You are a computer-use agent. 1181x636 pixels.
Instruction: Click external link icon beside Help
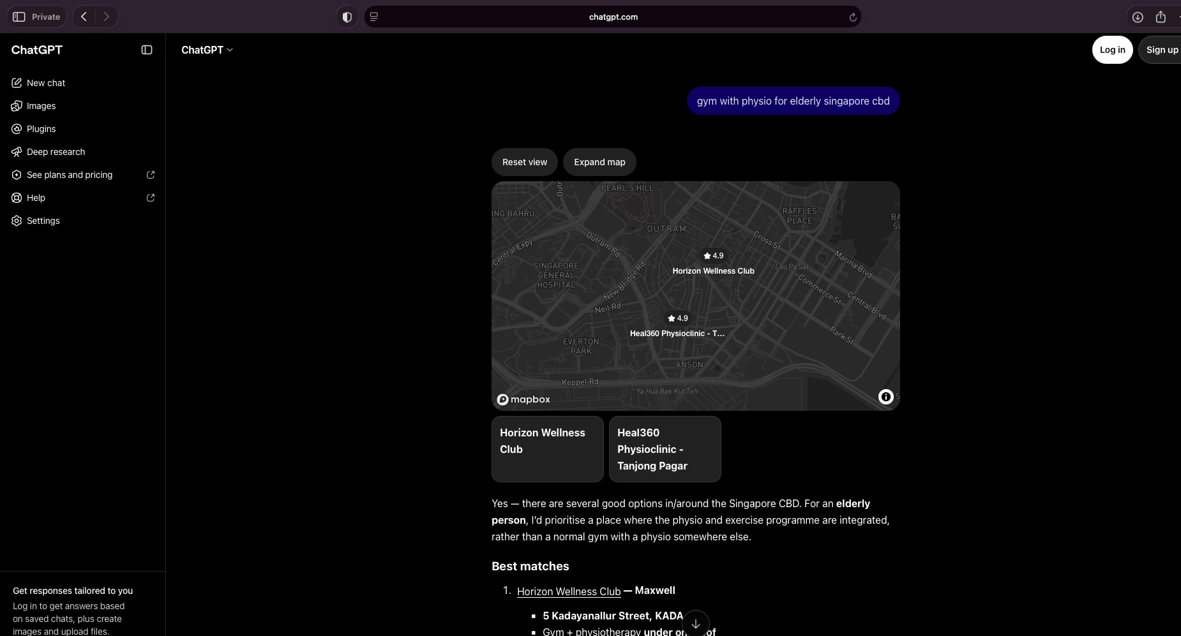pyautogui.click(x=151, y=198)
